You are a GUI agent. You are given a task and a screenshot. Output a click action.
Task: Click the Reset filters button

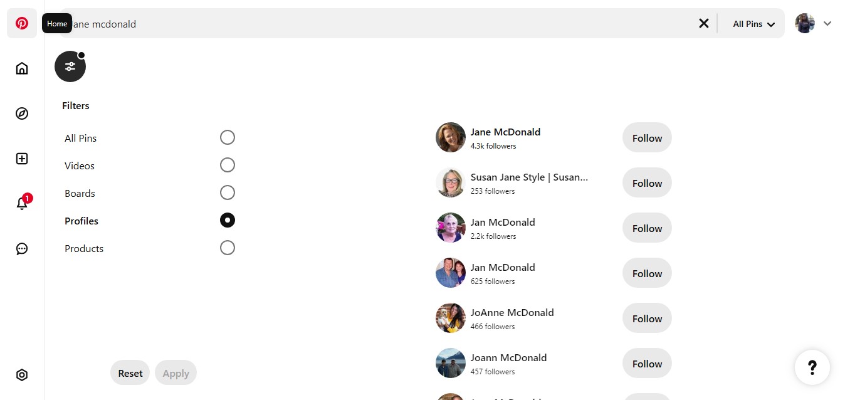tap(130, 372)
